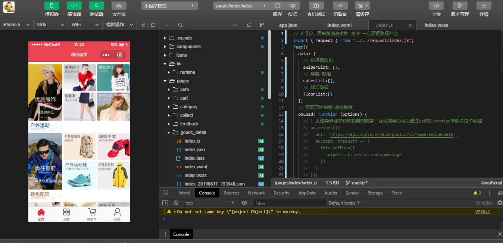Open the index.wxss editor tab
503x243 pixels.
(436, 25)
